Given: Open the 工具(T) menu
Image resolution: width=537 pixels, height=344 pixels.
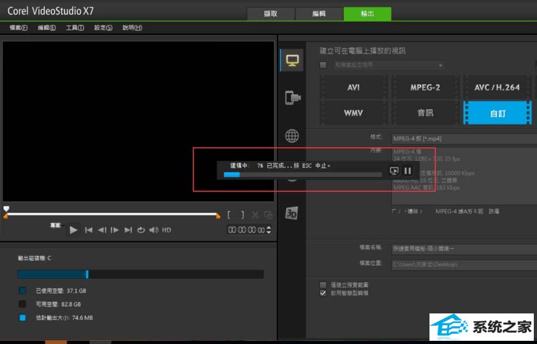Looking at the screenshot, I should pos(75,28).
